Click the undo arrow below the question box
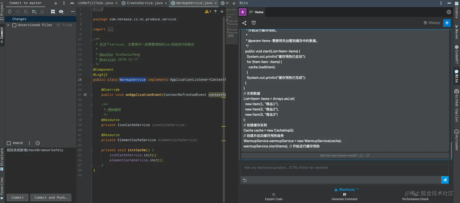Image resolution: width=460 pixels, height=203 pixels. tap(245, 180)
